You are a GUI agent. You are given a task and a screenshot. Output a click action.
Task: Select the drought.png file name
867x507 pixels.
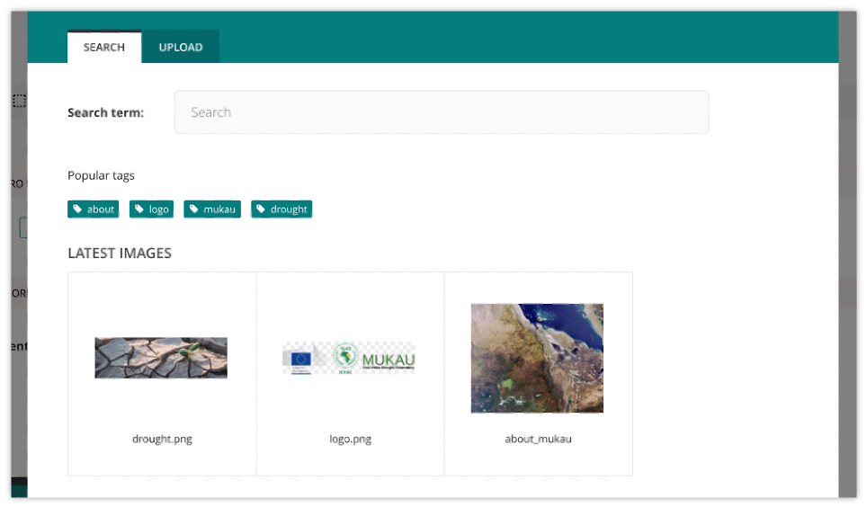[x=162, y=439]
